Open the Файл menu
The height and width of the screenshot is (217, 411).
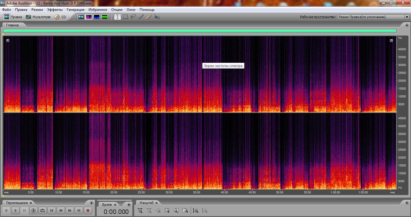click(x=6, y=10)
